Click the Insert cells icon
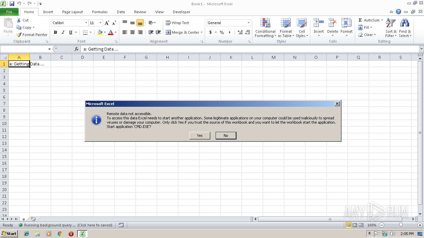Image resolution: width=424 pixels, height=238 pixels. click(319, 23)
